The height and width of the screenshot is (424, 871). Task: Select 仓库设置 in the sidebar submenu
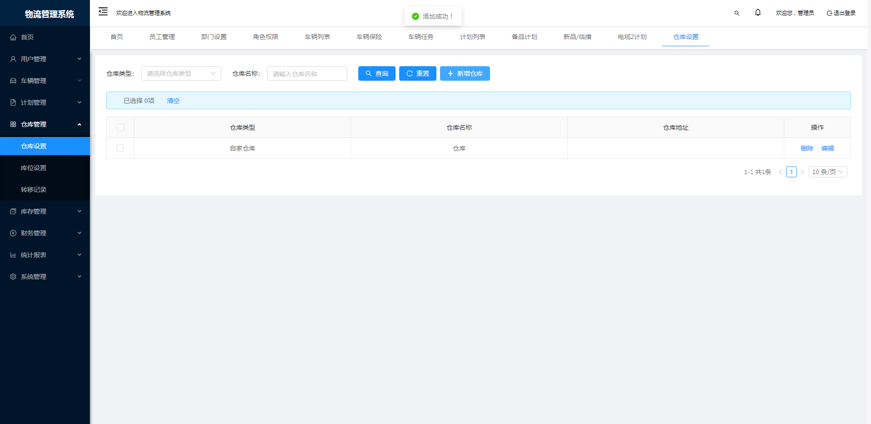coord(45,146)
